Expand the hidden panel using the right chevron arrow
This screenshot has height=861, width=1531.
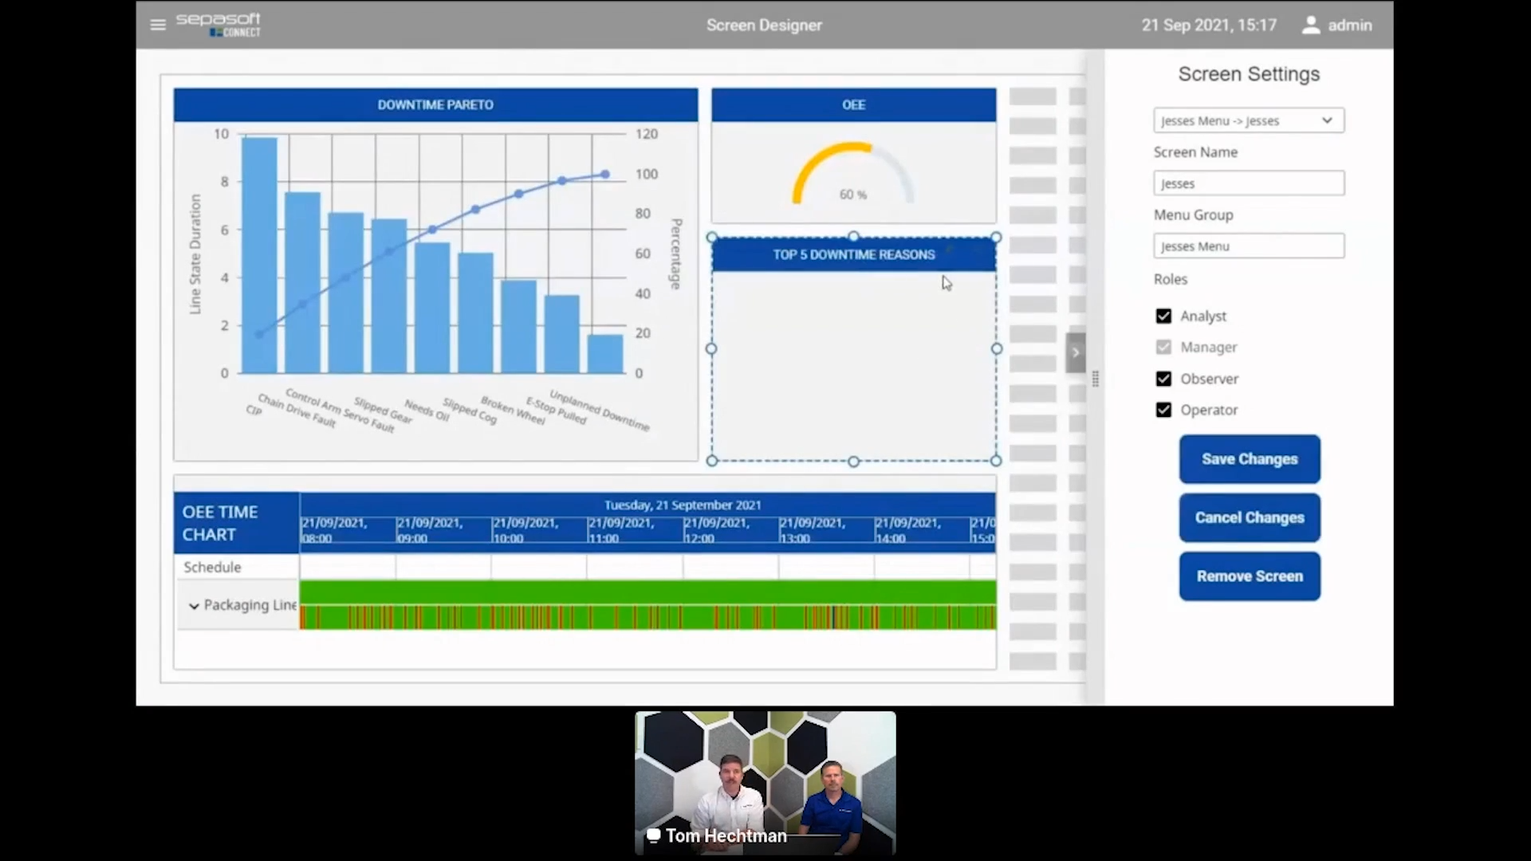(x=1075, y=352)
